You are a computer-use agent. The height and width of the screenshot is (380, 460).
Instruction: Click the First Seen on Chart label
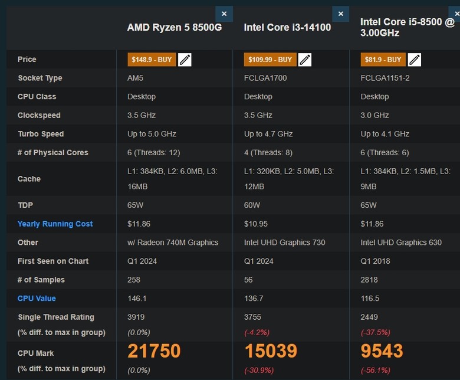[x=53, y=261]
